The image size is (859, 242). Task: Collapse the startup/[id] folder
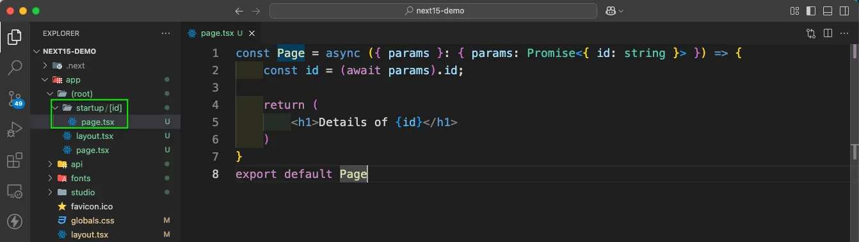(105, 108)
